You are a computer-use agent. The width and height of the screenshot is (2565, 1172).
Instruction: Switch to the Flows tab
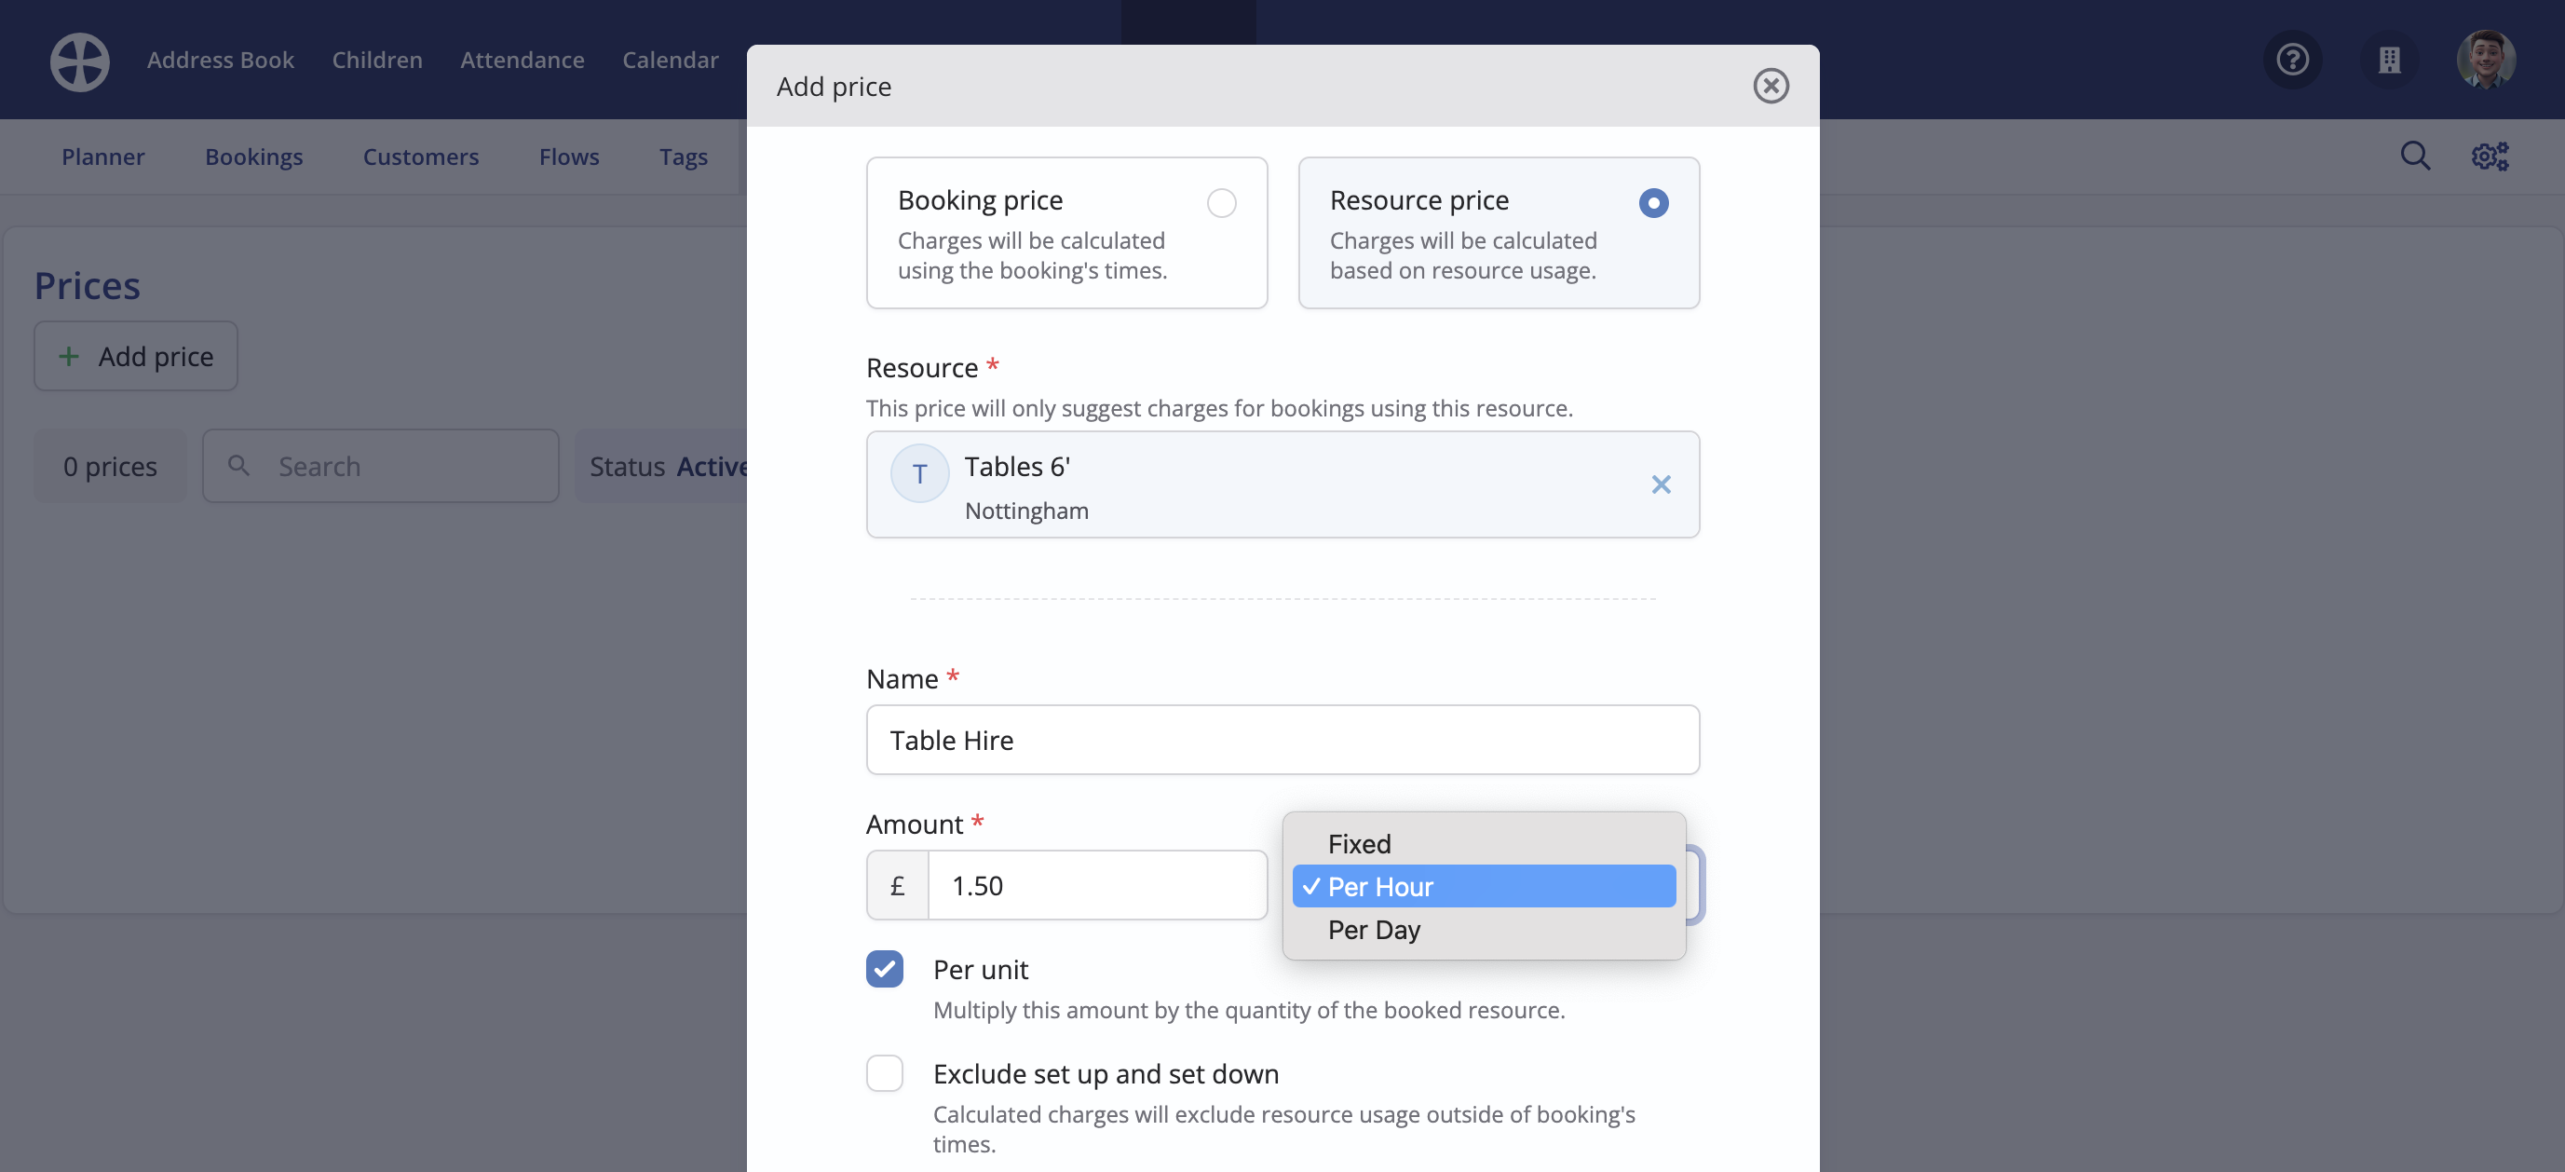pyautogui.click(x=568, y=157)
